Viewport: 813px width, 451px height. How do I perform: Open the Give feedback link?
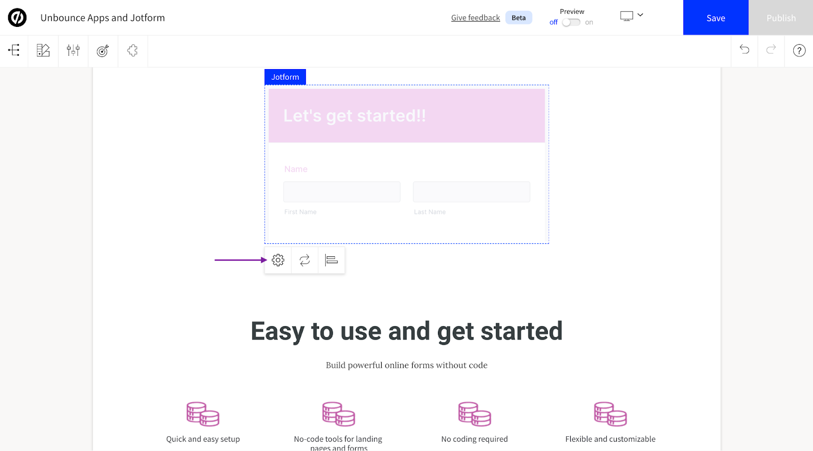click(476, 18)
